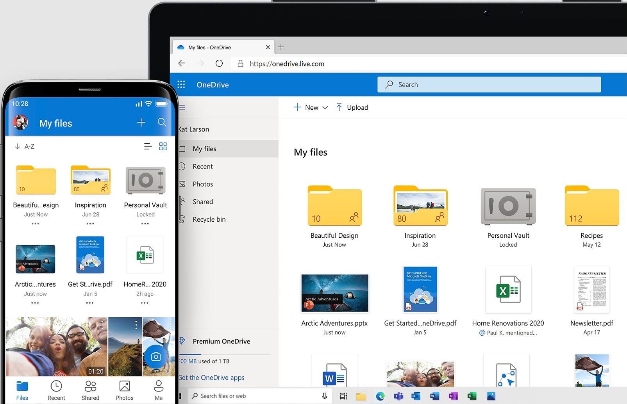Open the Shared section in the sidebar
The image size is (627, 404).
(203, 201)
